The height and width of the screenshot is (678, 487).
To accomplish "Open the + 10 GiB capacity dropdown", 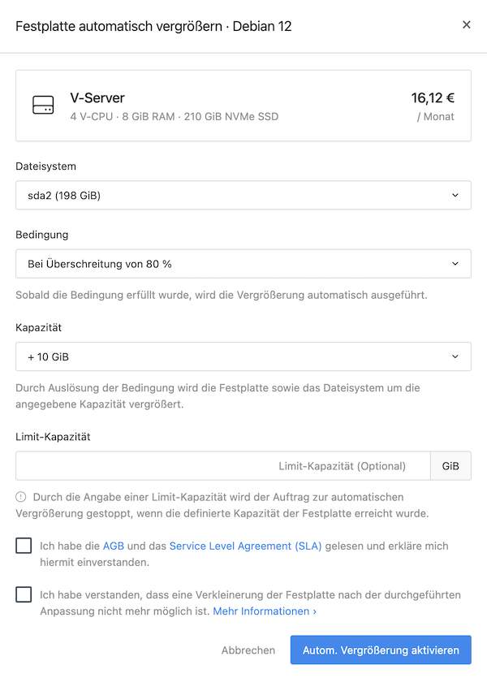I will [243, 356].
